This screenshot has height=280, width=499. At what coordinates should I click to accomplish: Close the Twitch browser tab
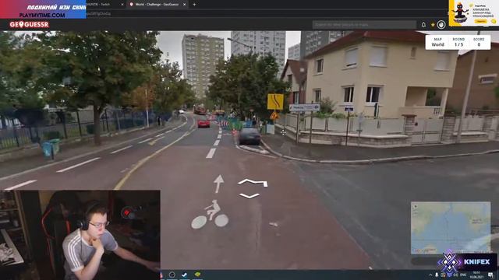pos(122,5)
